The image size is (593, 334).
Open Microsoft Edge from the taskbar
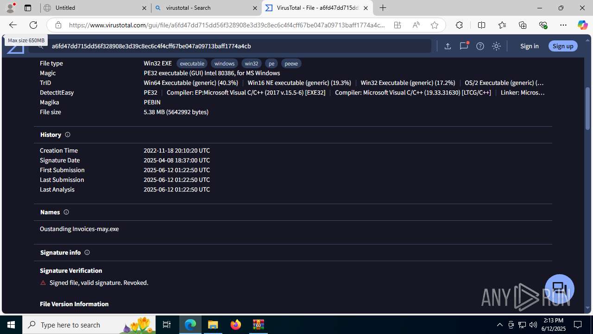click(x=190, y=325)
